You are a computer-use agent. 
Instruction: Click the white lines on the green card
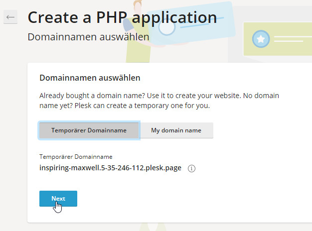point(290,39)
